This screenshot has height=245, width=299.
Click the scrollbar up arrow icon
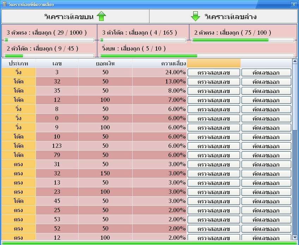(x=294, y=61)
